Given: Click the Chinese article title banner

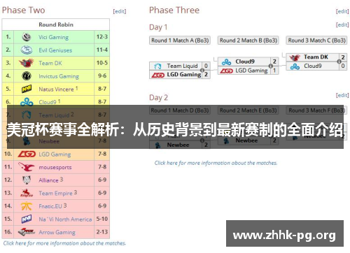Looking at the screenshot, I should point(175,127).
